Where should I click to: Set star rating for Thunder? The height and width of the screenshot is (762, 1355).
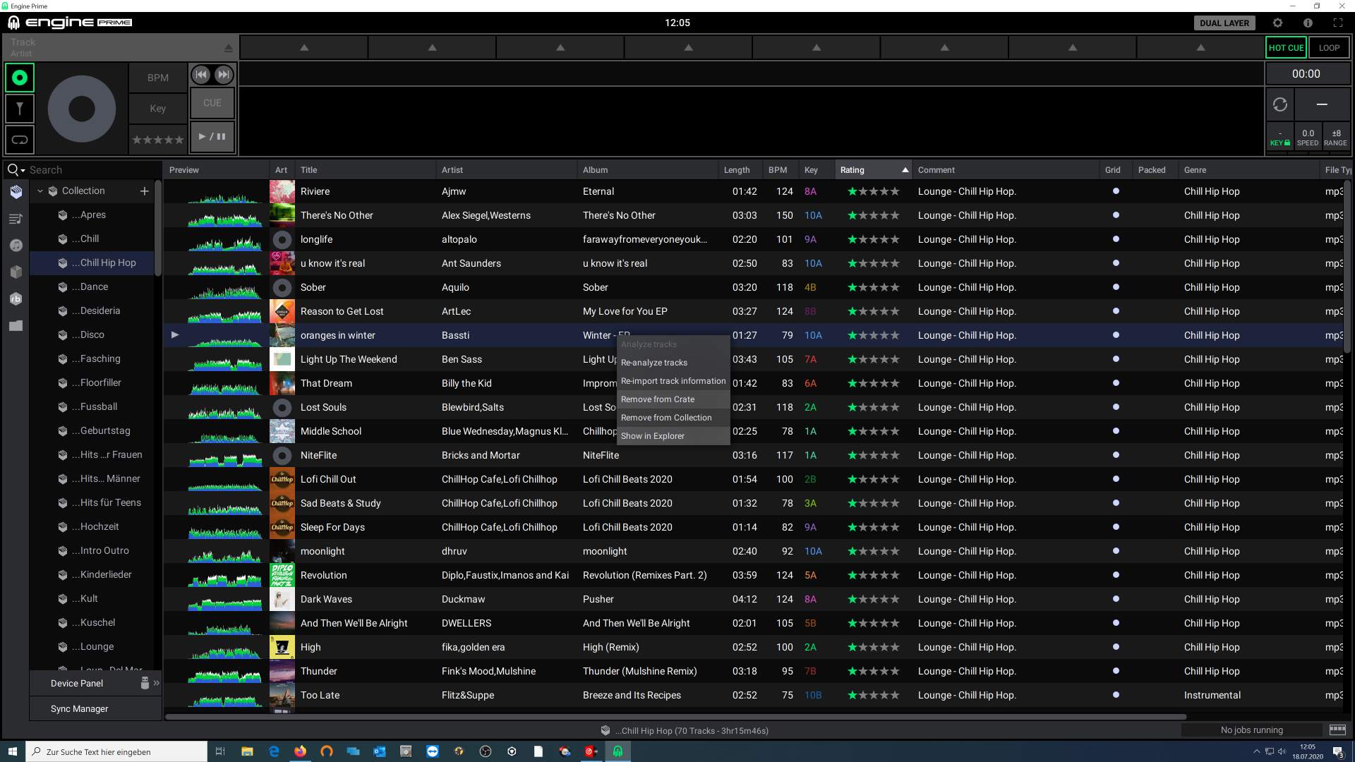coord(873,671)
